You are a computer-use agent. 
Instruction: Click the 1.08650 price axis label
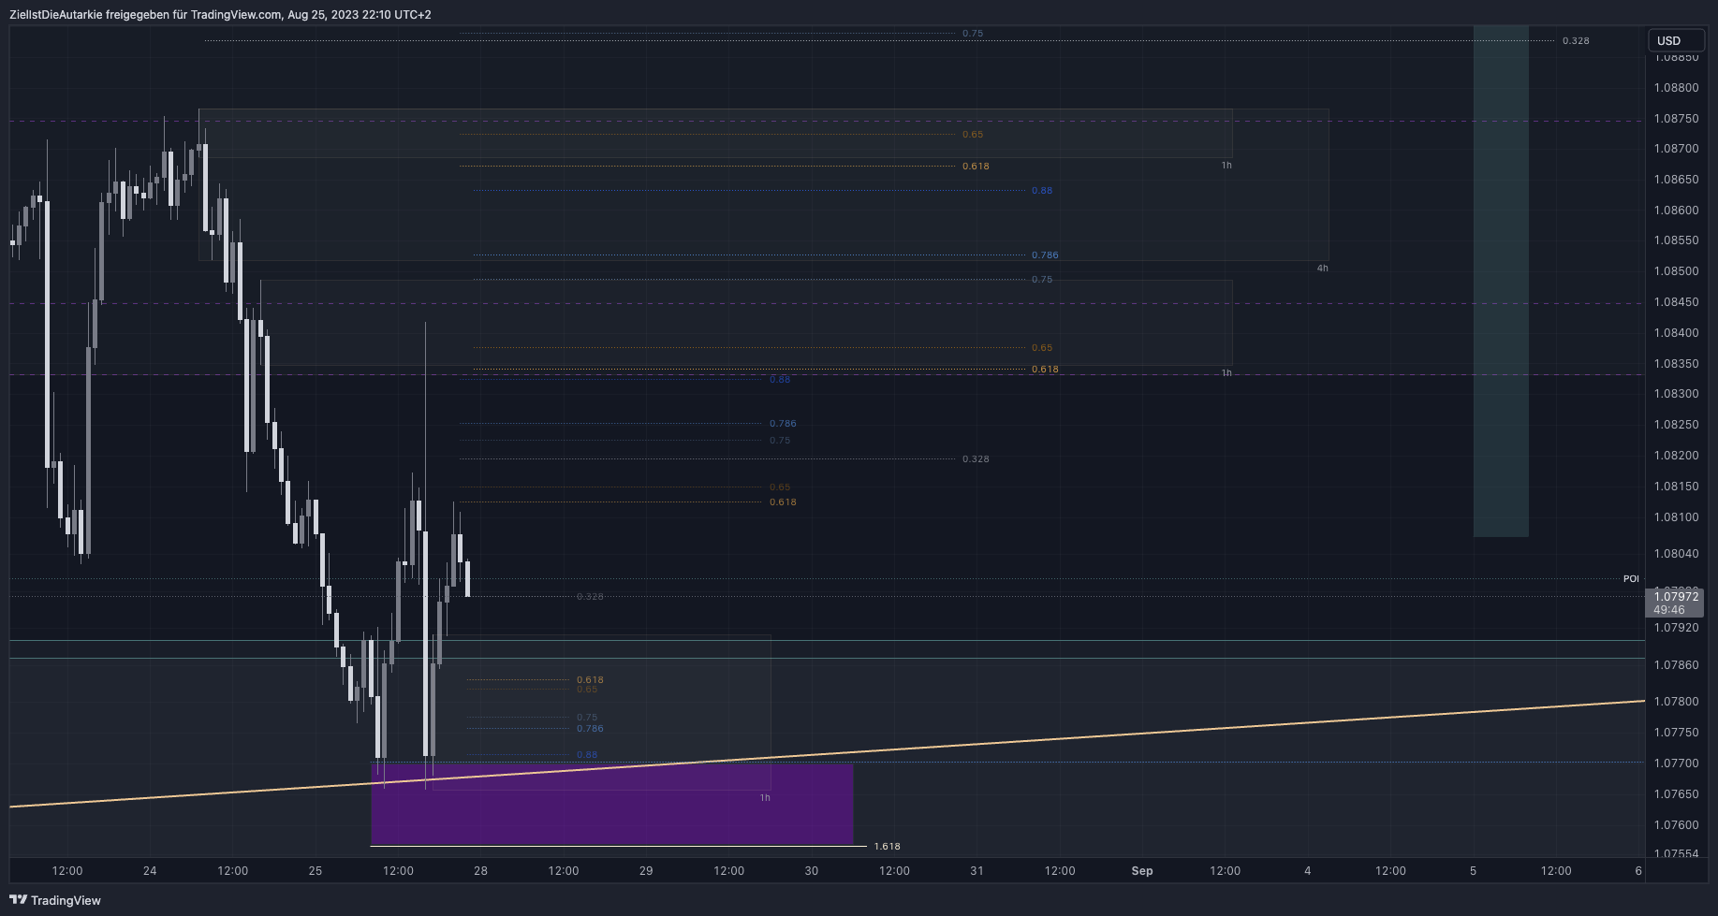point(1676,180)
